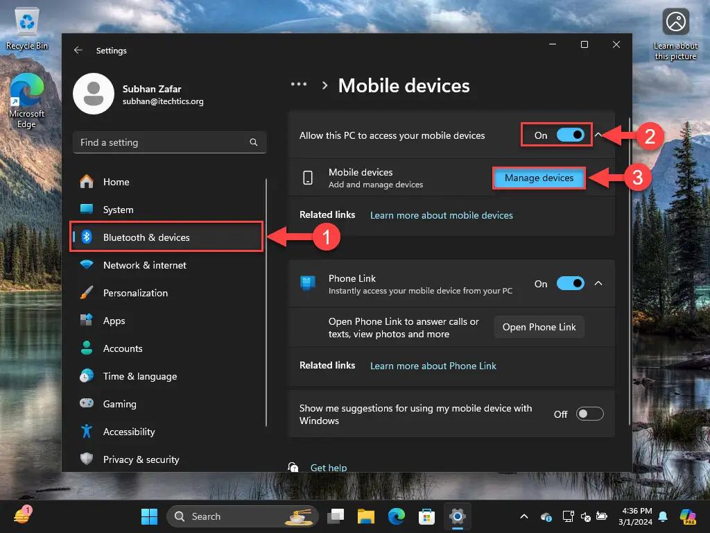Click the Personalization brush icon

(x=87, y=293)
